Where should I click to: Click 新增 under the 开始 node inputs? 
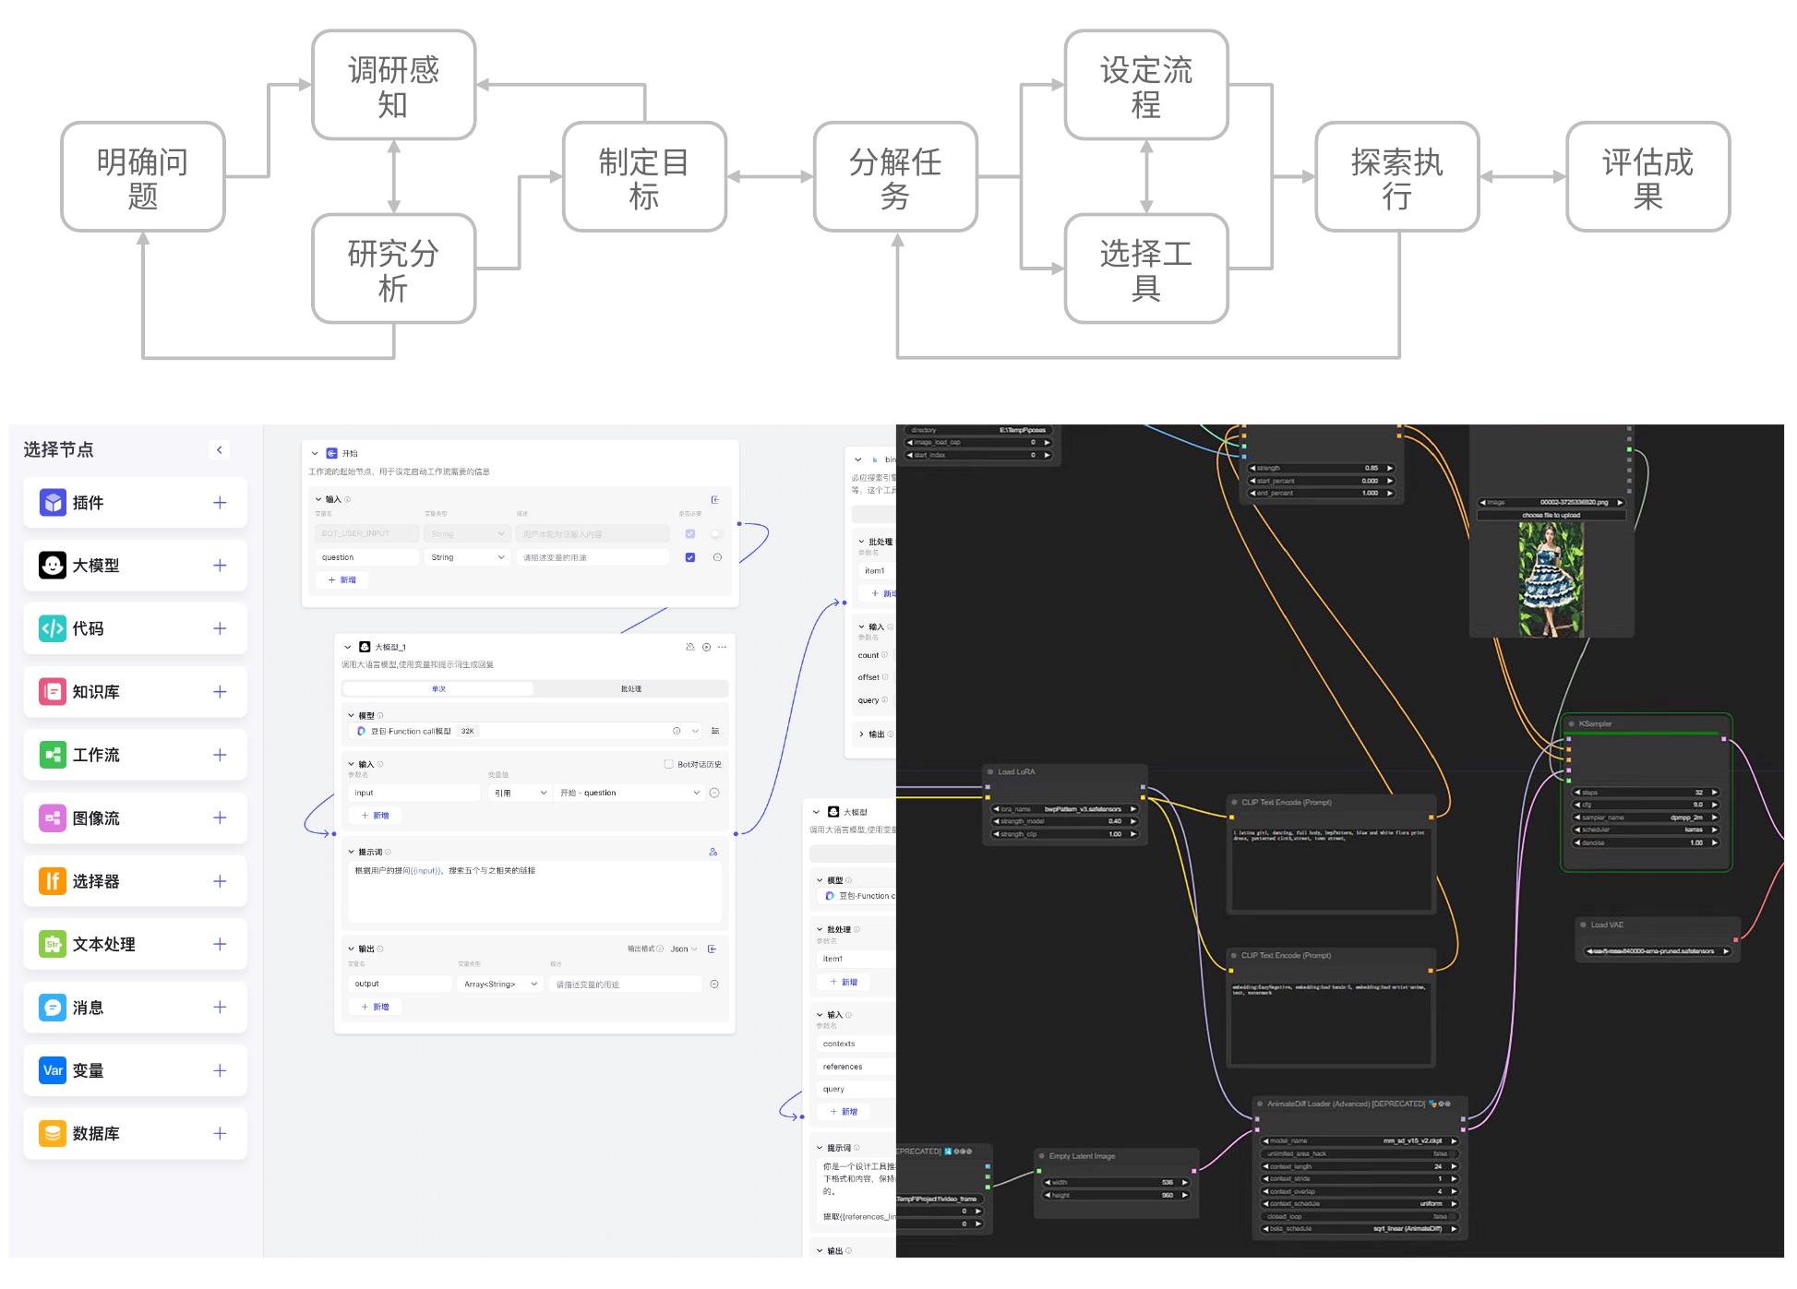click(x=342, y=580)
